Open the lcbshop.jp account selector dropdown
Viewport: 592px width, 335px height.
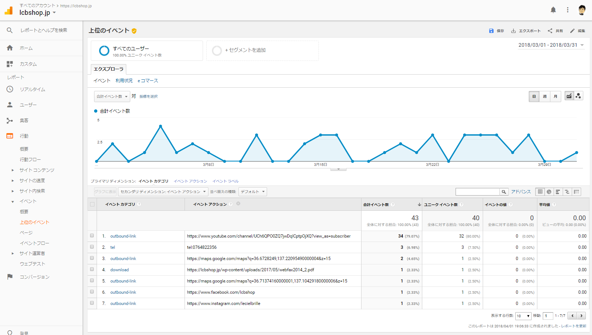click(38, 13)
